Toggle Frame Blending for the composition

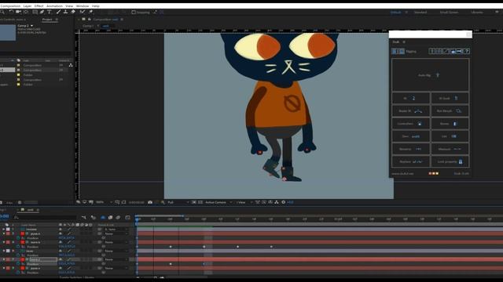click(x=110, y=218)
